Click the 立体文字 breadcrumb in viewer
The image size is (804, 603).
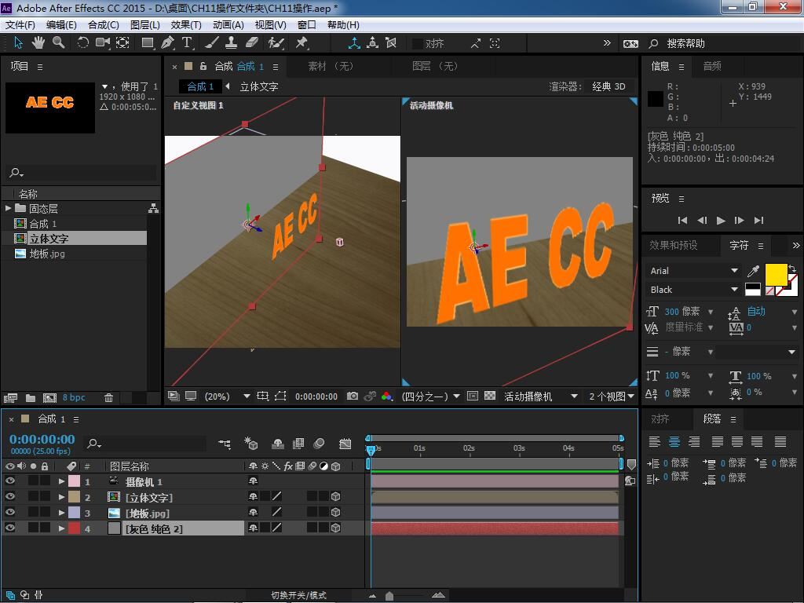(259, 86)
